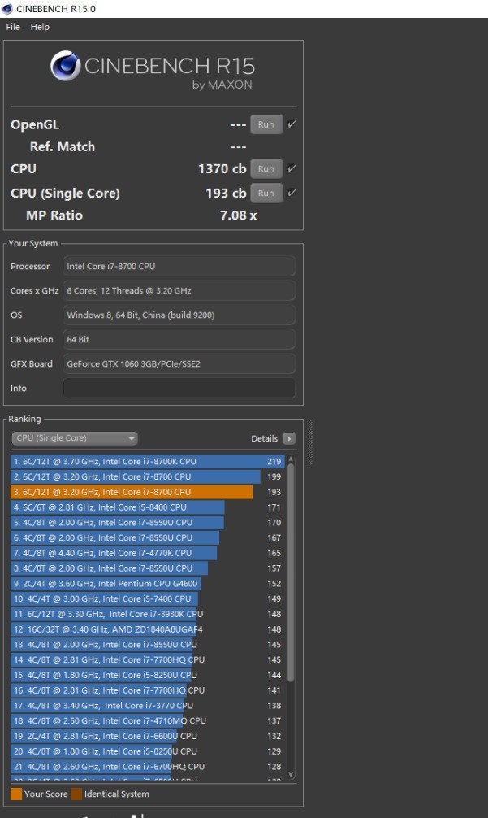Select ranking row 14 i7-7700HQ score 145
The height and width of the screenshot is (818, 488).
(x=148, y=659)
